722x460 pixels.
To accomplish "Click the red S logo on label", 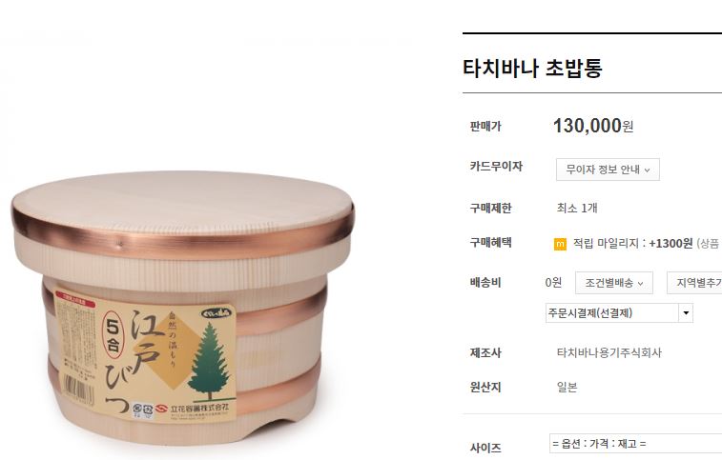I will (161, 408).
